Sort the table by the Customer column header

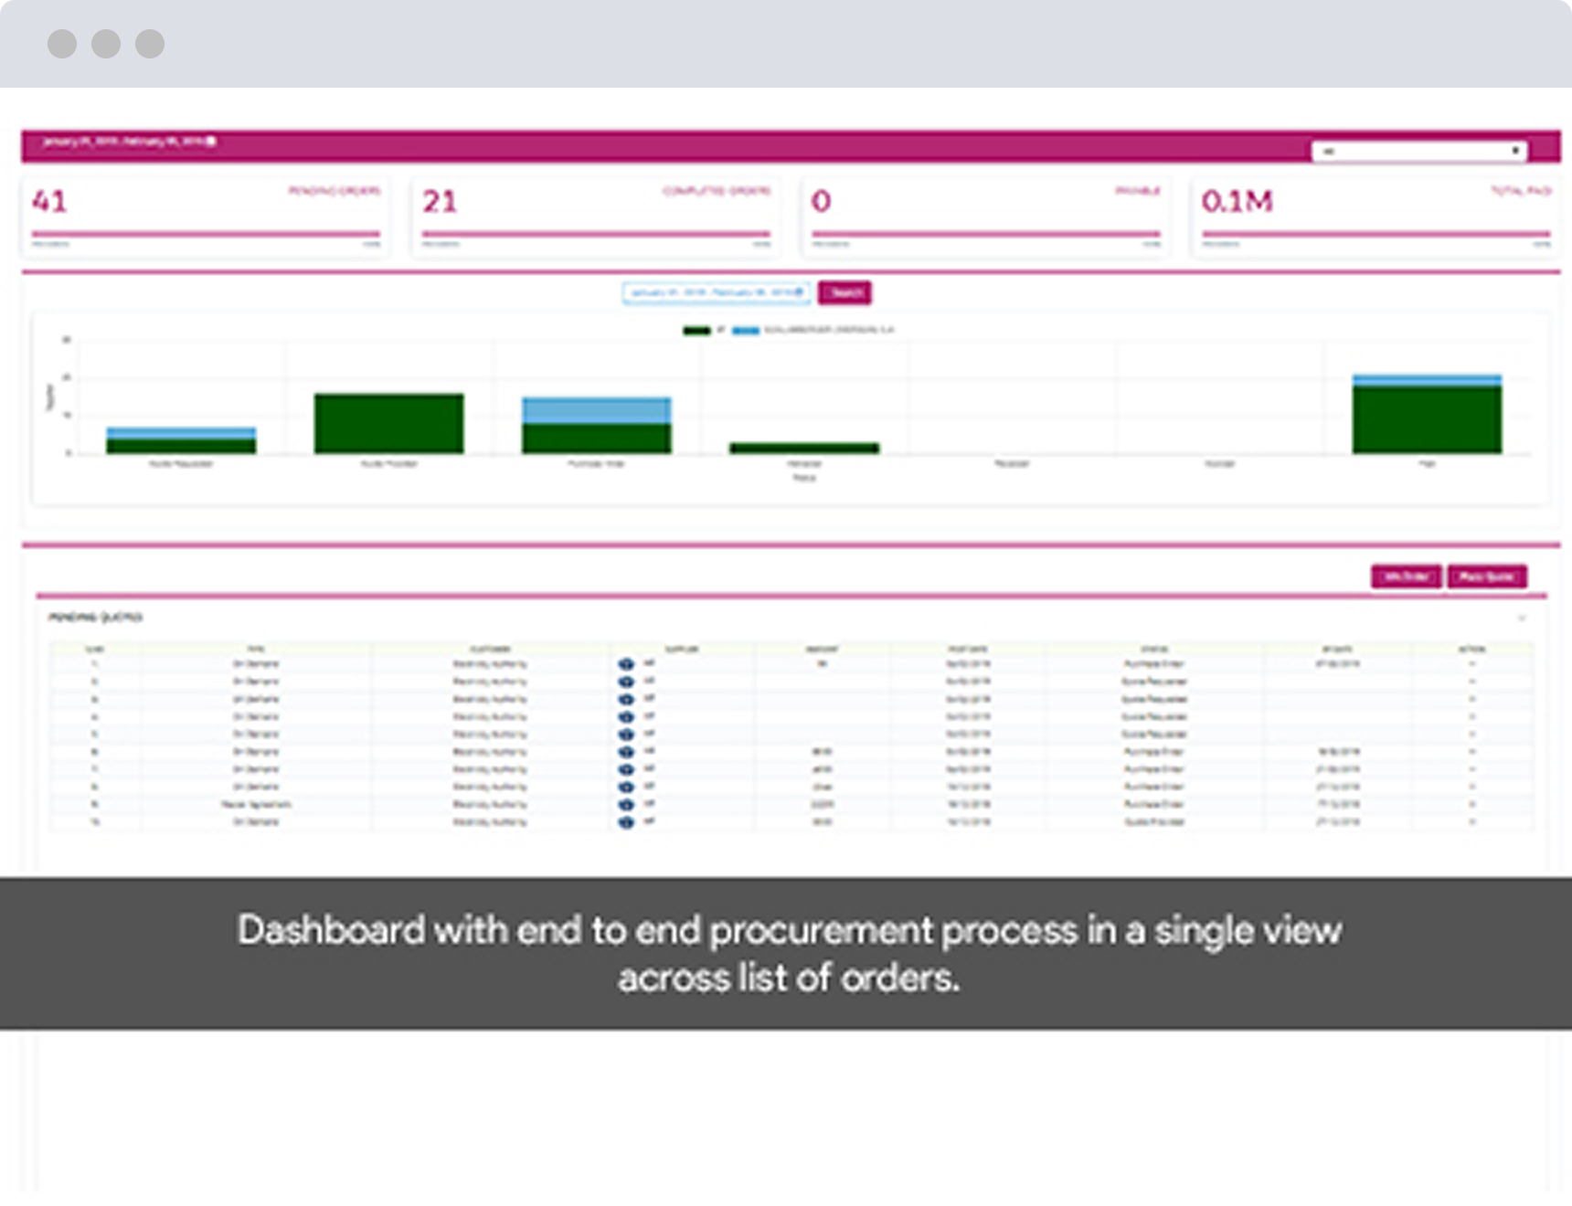(x=490, y=649)
